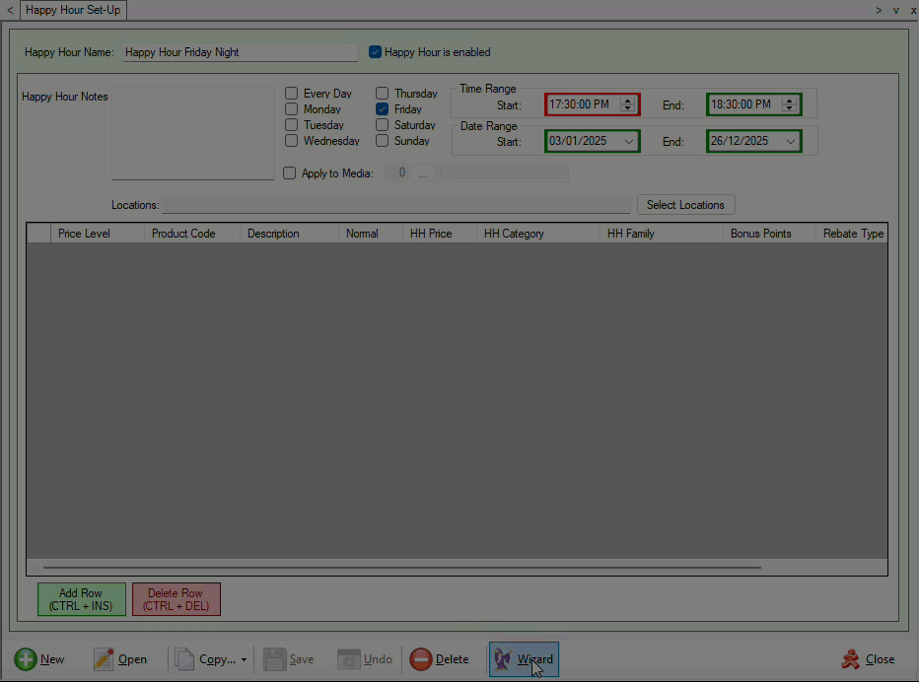919x682 pixels.
Task: Open the Date Range Start dropdown calendar
Action: 631,141
